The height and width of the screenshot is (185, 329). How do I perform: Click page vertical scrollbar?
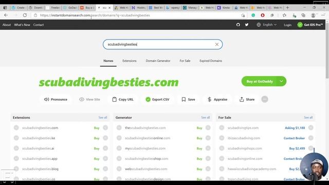coord(327,50)
